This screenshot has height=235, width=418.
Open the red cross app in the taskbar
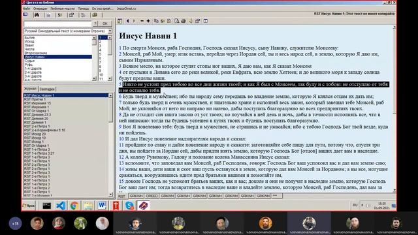[116, 206]
